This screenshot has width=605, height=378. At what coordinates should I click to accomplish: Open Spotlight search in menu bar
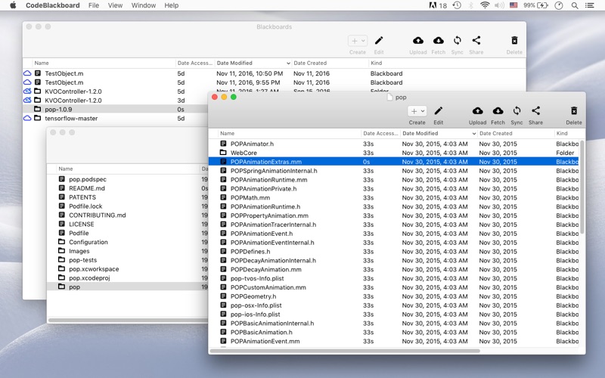coord(575,5)
